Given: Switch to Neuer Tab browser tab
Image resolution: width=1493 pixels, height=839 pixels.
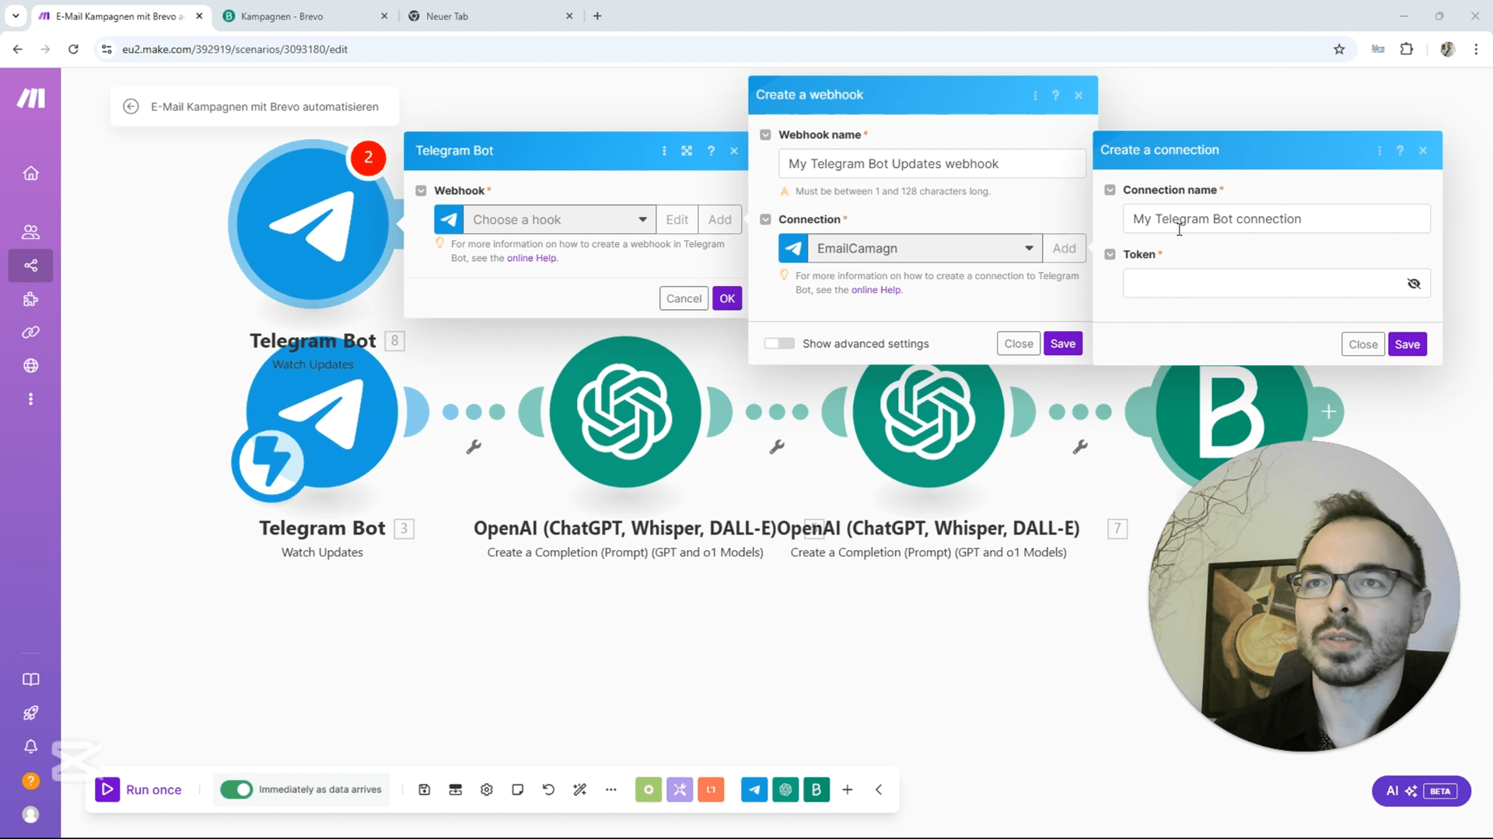Looking at the screenshot, I should tap(490, 16).
